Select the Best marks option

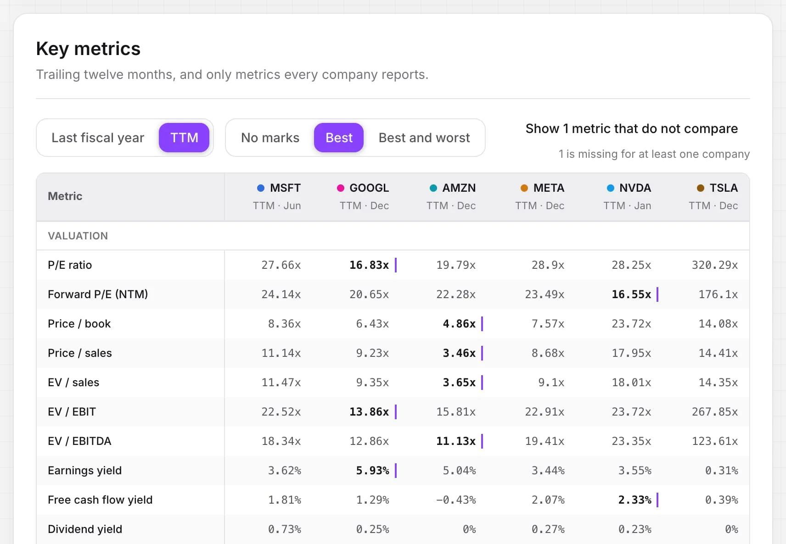point(339,138)
